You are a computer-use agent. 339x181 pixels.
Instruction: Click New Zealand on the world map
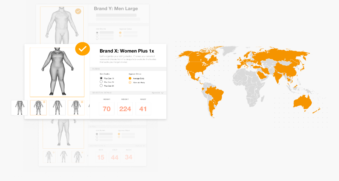(x=317, y=110)
